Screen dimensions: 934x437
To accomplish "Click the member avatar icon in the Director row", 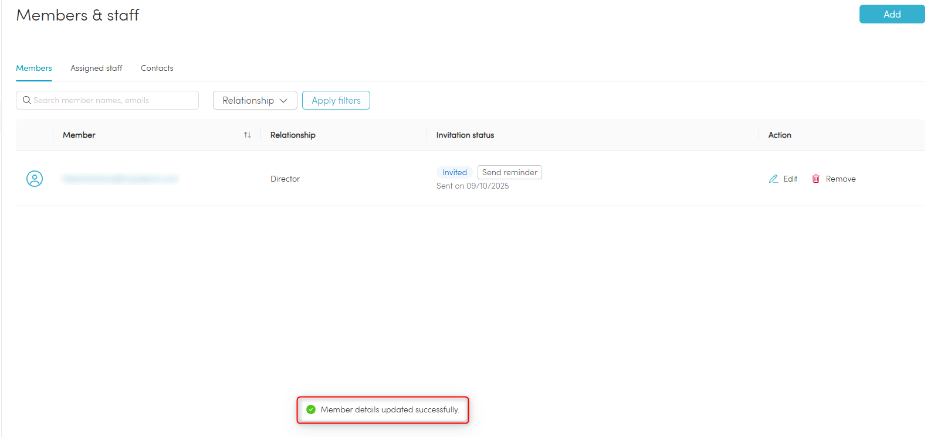I will pyautogui.click(x=35, y=179).
